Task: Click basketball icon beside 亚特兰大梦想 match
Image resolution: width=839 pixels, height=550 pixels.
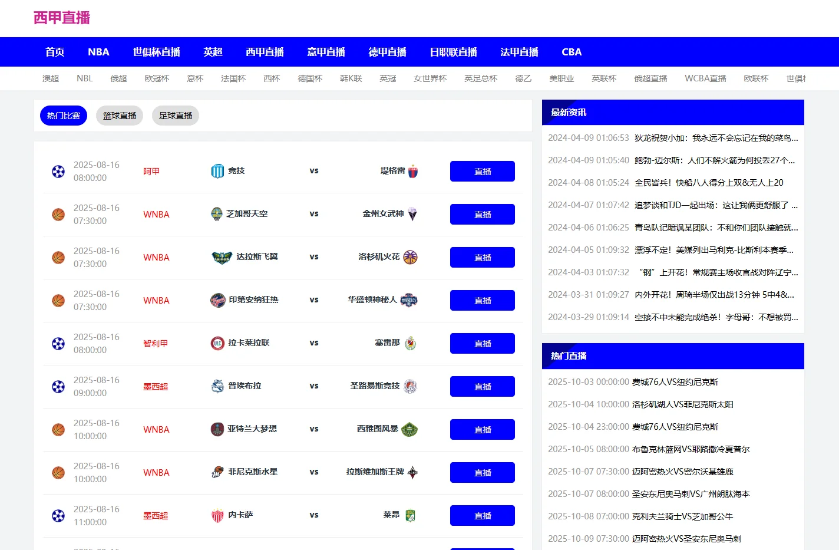Action: tap(58, 430)
